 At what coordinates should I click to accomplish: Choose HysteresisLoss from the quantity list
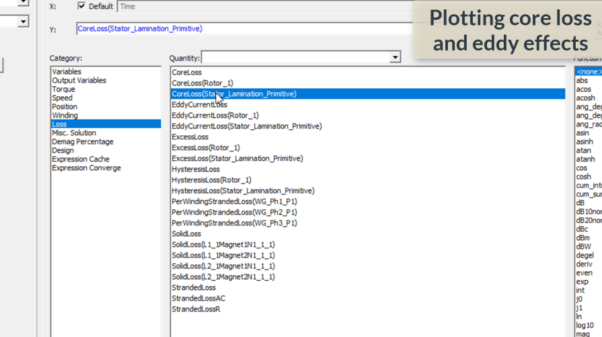click(x=196, y=169)
